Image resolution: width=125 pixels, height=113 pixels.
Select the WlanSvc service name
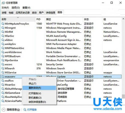(x=9, y=36)
